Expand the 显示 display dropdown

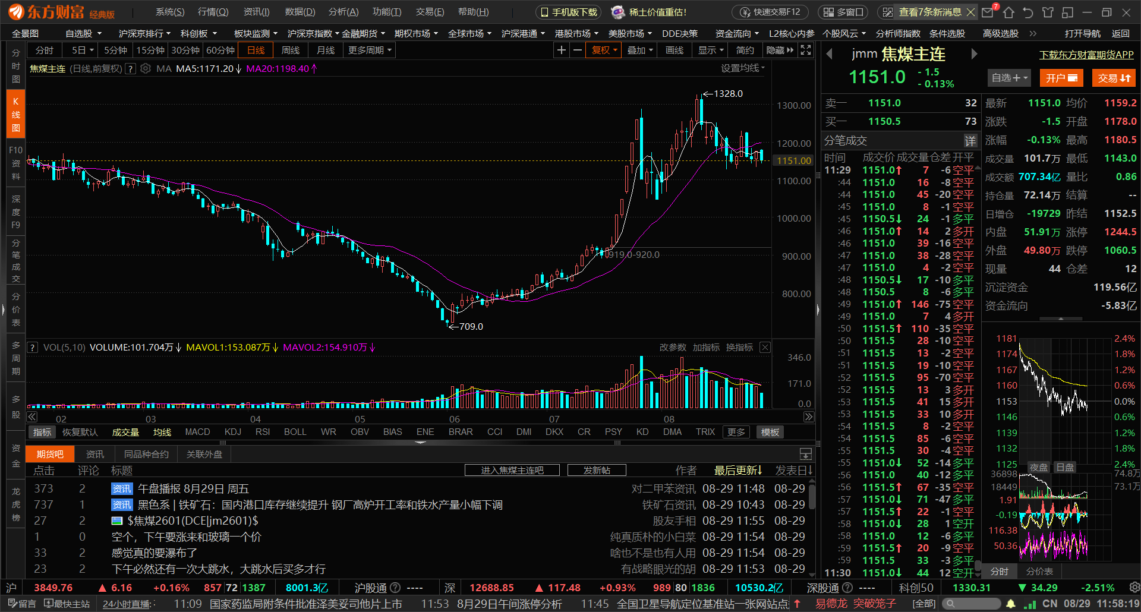(x=711, y=51)
